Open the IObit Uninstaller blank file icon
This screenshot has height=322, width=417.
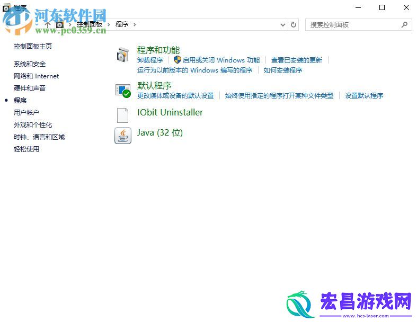[x=122, y=115]
